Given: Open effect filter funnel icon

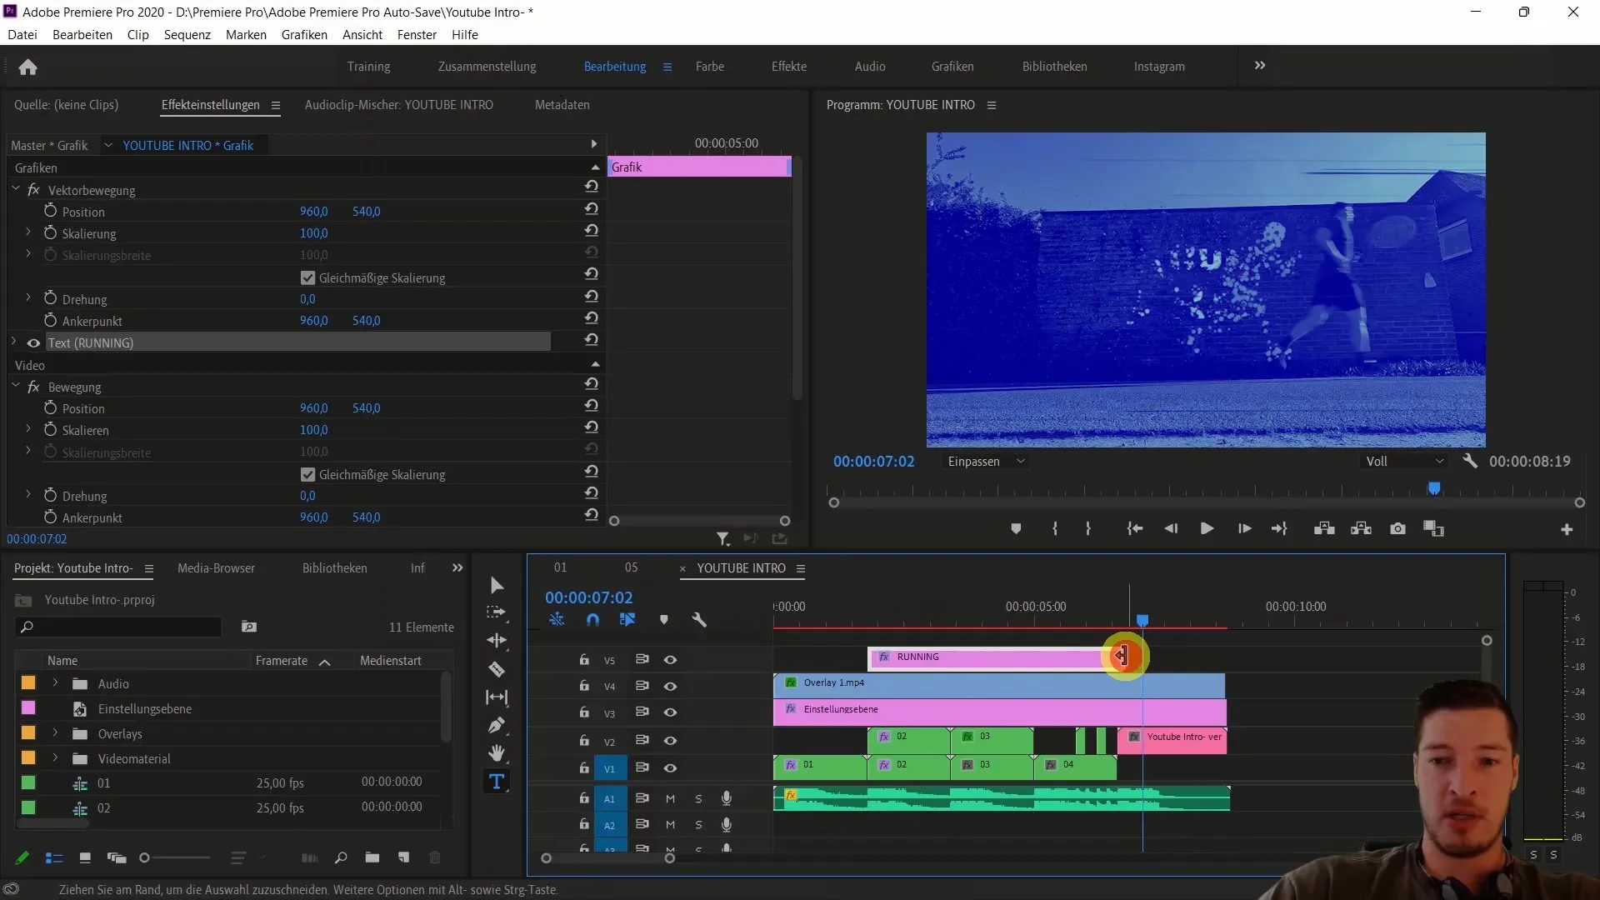Looking at the screenshot, I should point(723,539).
